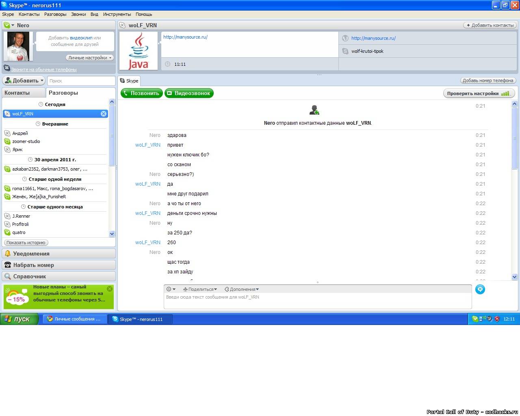Click conversation list scroll down arrow
Screen dimensions: 520x416
tap(112, 234)
